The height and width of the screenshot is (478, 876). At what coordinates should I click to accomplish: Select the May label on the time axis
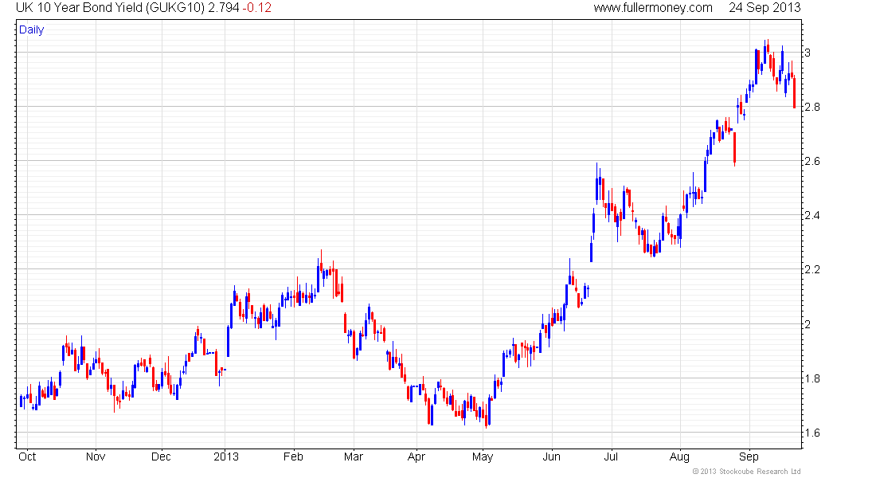click(x=483, y=457)
